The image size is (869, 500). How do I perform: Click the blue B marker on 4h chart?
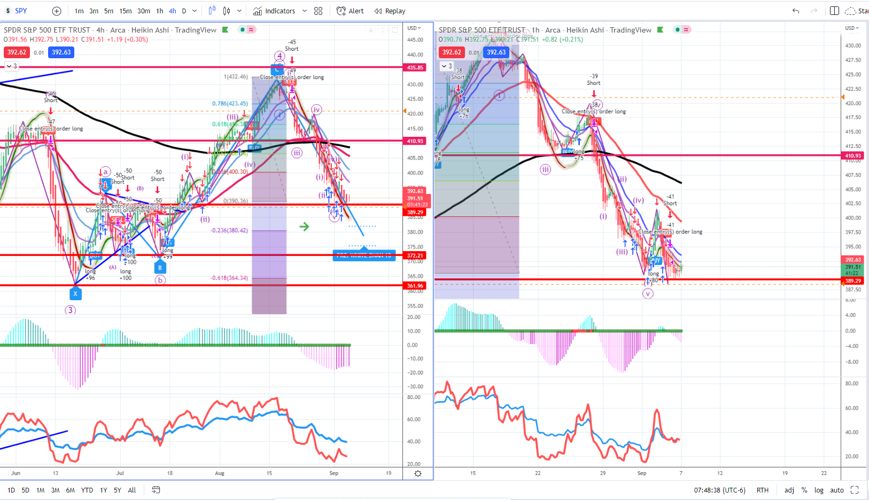[x=160, y=268]
